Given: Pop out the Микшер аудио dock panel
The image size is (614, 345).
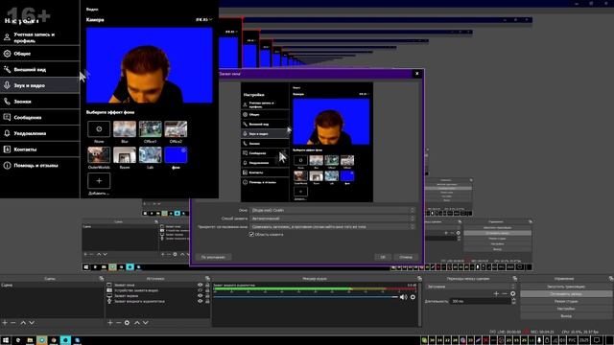Looking at the screenshot, I should click(x=419, y=279).
